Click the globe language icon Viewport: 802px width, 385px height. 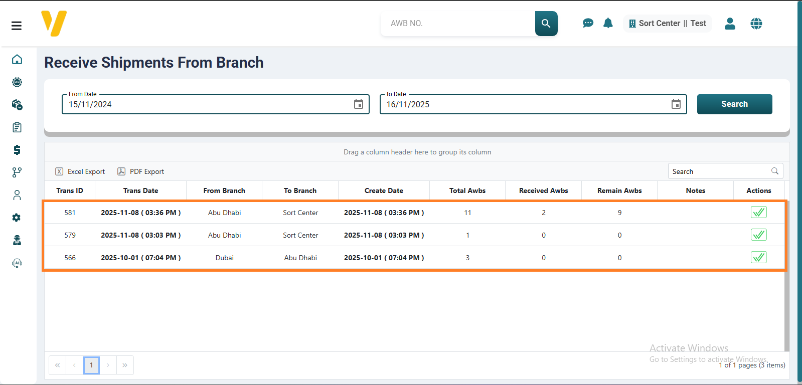[x=756, y=24]
